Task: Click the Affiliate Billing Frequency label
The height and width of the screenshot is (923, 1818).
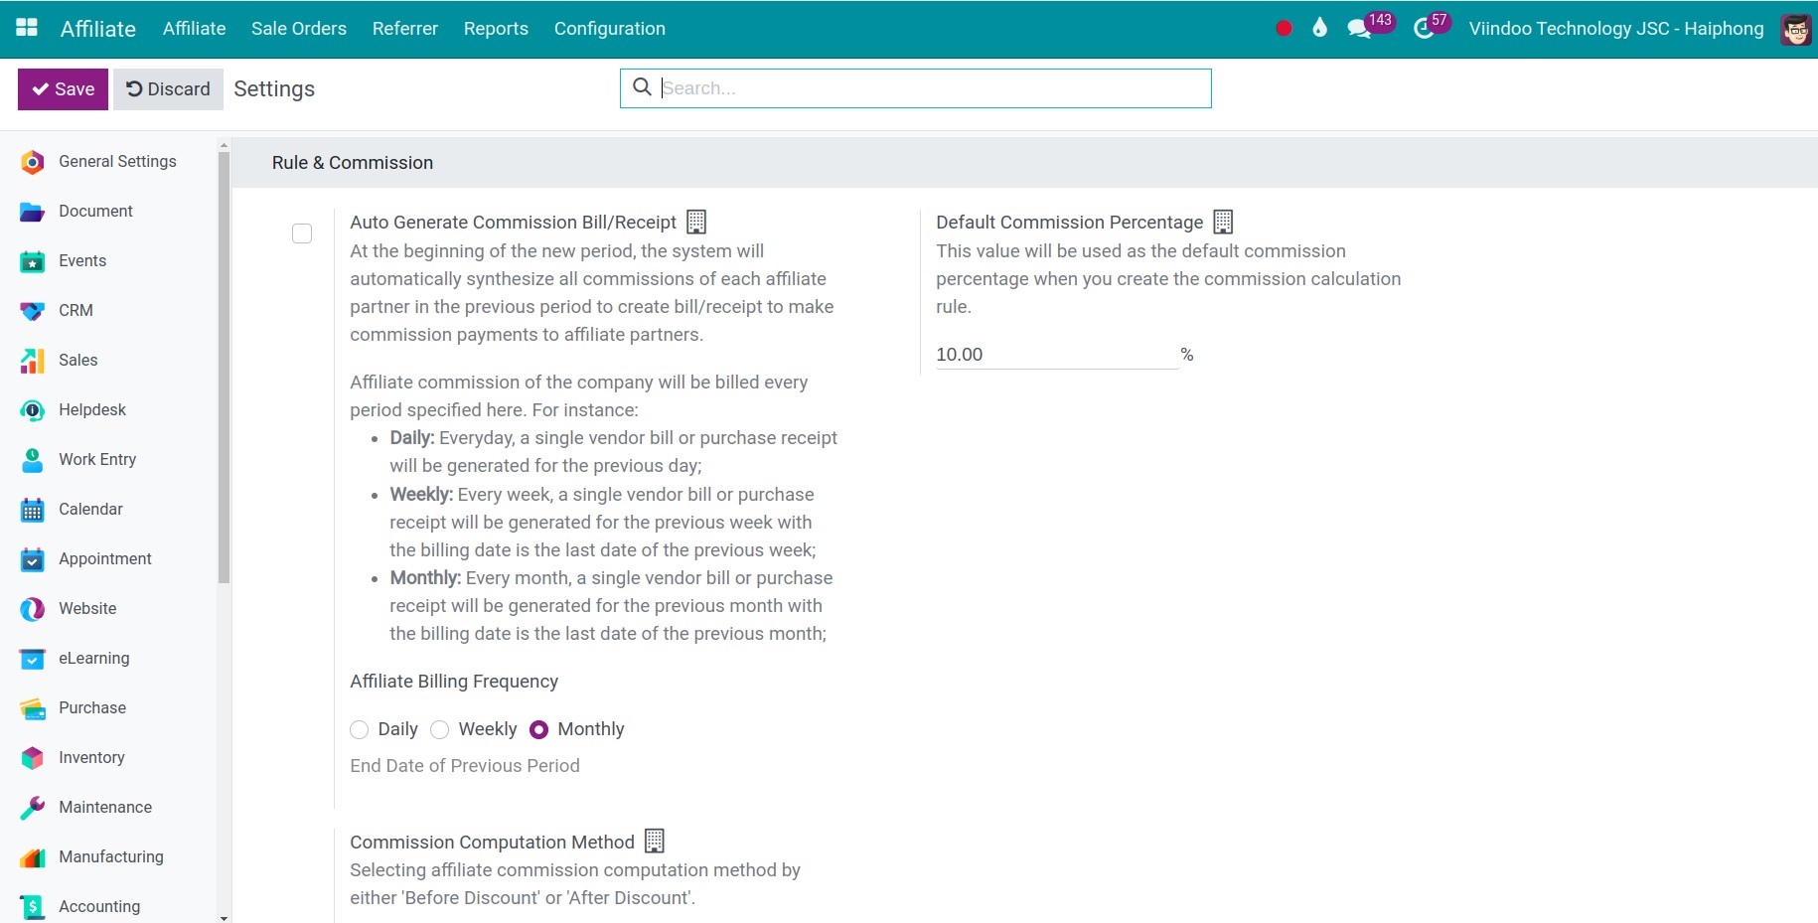Action: point(454,682)
